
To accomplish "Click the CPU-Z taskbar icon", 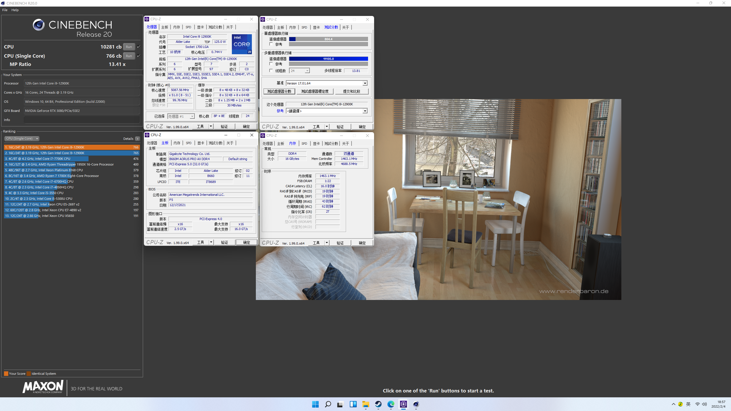I will pyautogui.click(x=403, y=404).
